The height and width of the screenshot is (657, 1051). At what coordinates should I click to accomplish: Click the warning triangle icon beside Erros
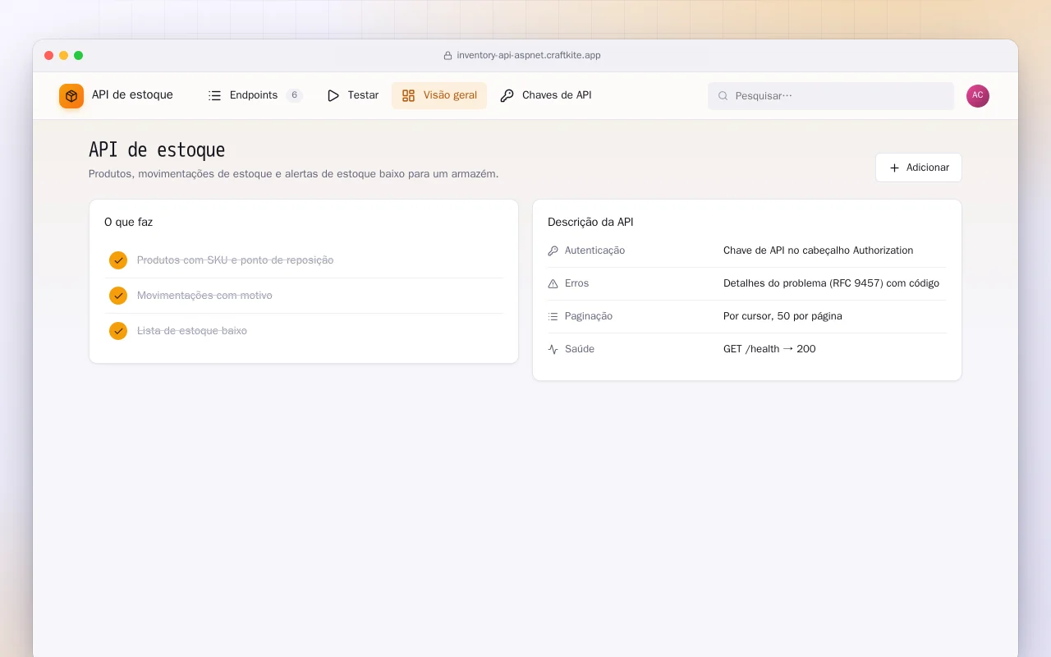[553, 283]
